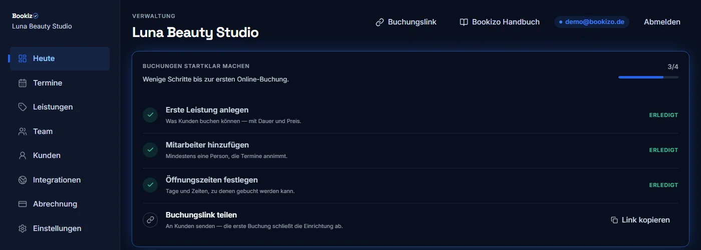This screenshot has width=701, height=250.
Task: Click the Leistungen tag icon
Action: click(23, 107)
